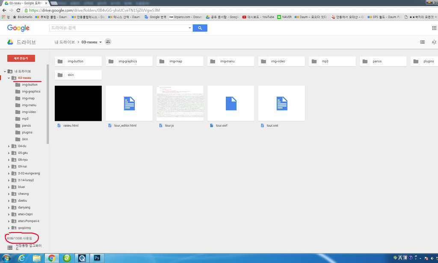This screenshot has height=263, width=438.
Task: Open the AZ sort options
Action: [x=434, y=42]
